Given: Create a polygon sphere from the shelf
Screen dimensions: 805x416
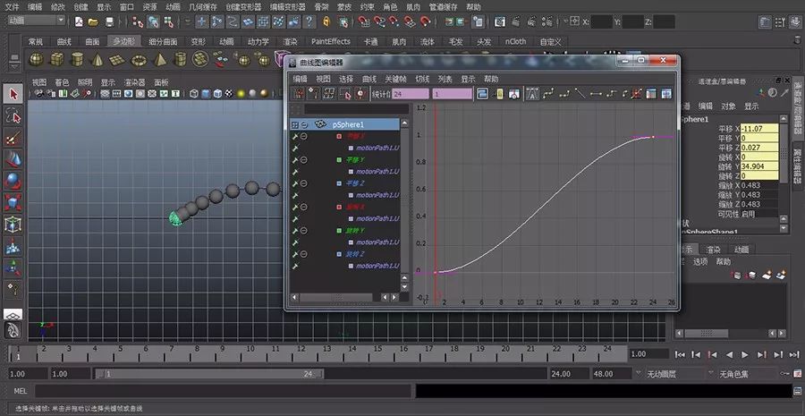Looking at the screenshot, I should point(36,60).
